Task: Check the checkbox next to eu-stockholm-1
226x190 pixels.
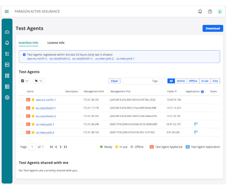Action: click(x=22, y=108)
